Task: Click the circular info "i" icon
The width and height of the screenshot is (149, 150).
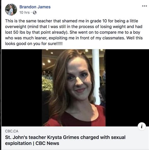Action: click(142, 126)
